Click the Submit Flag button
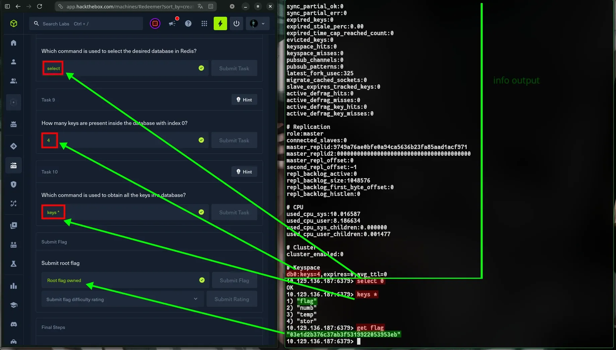Viewport: 616px width, 350px height. point(234,280)
